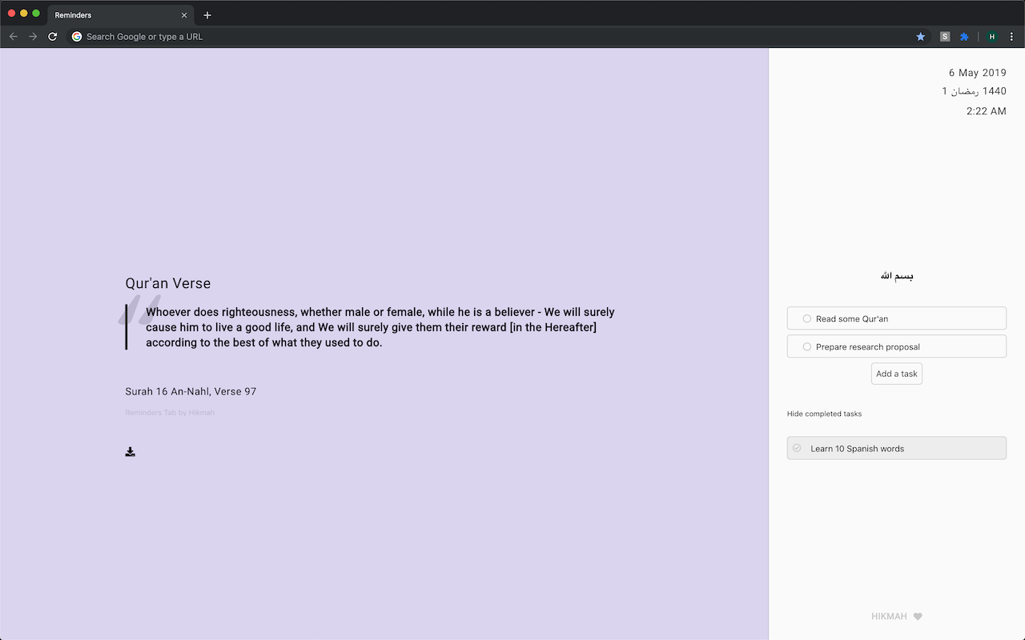Screen dimensions: 1025x640
Task: Download the verse using the download icon
Action: click(x=131, y=452)
